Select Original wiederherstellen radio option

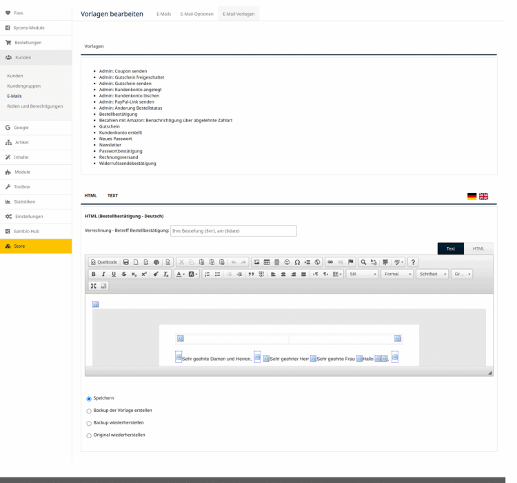pyautogui.click(x=89, y=435)
